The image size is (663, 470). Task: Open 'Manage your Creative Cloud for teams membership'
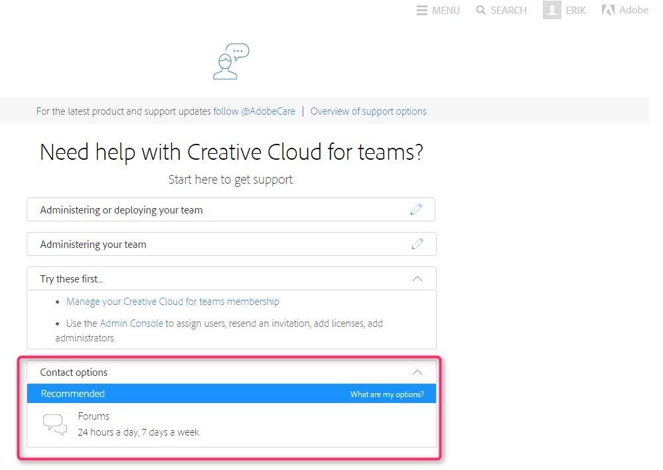point(173,302)
